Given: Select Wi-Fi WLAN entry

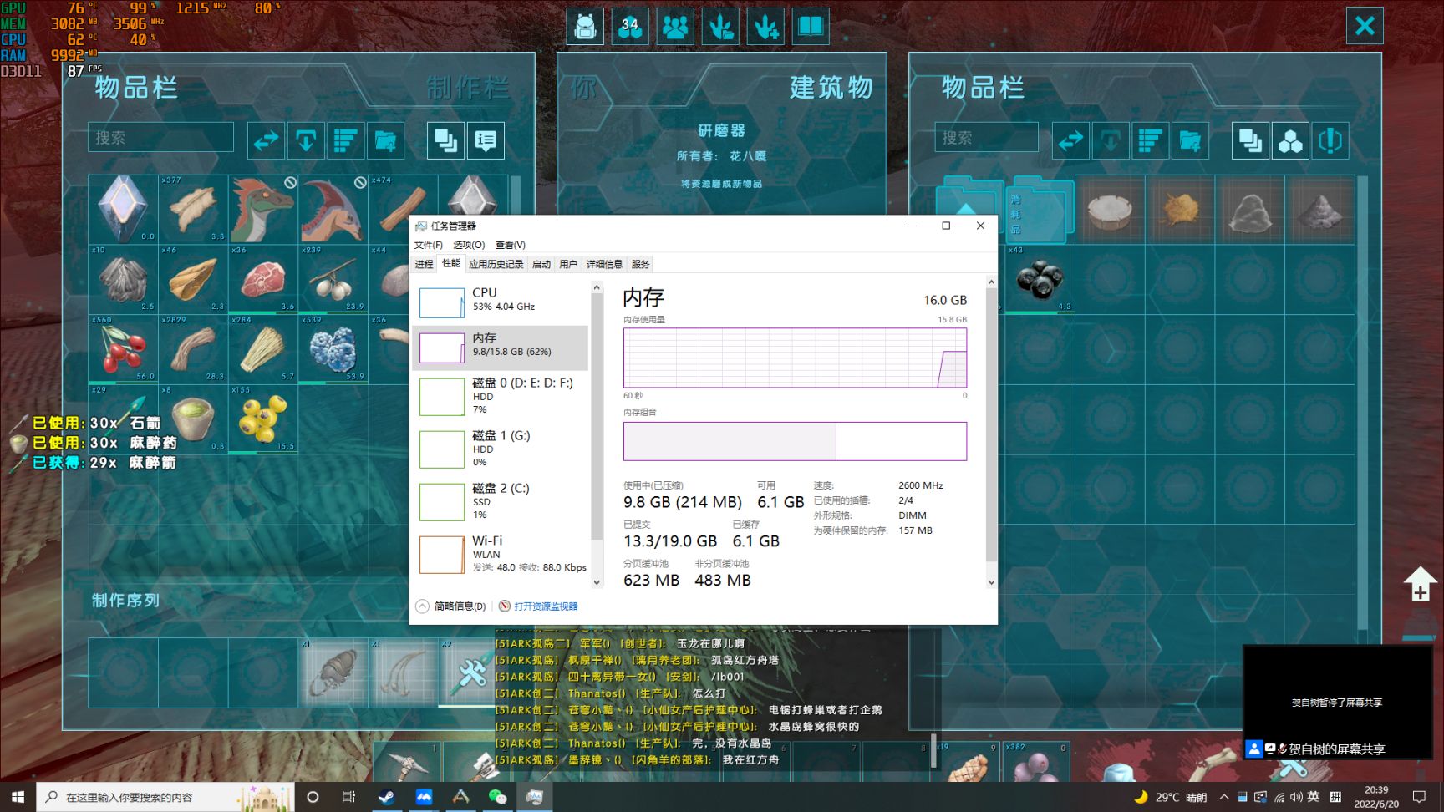Looking at the screenshot, I should [x=501, y=554].
